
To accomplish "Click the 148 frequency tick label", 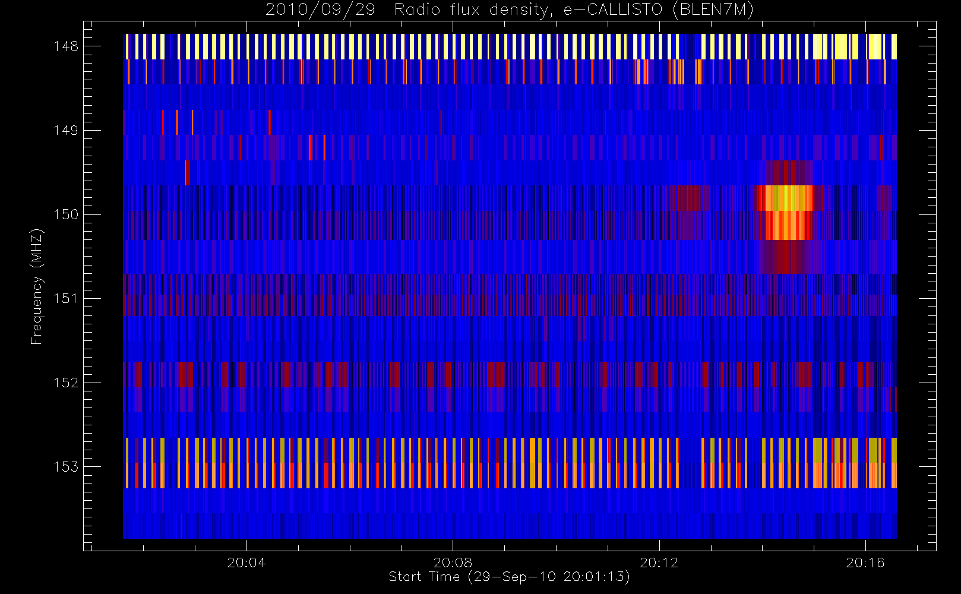I will 66,46.
